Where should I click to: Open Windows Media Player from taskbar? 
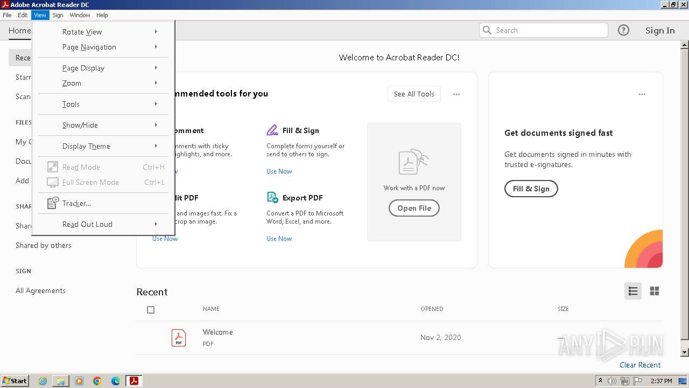[79, 381]
